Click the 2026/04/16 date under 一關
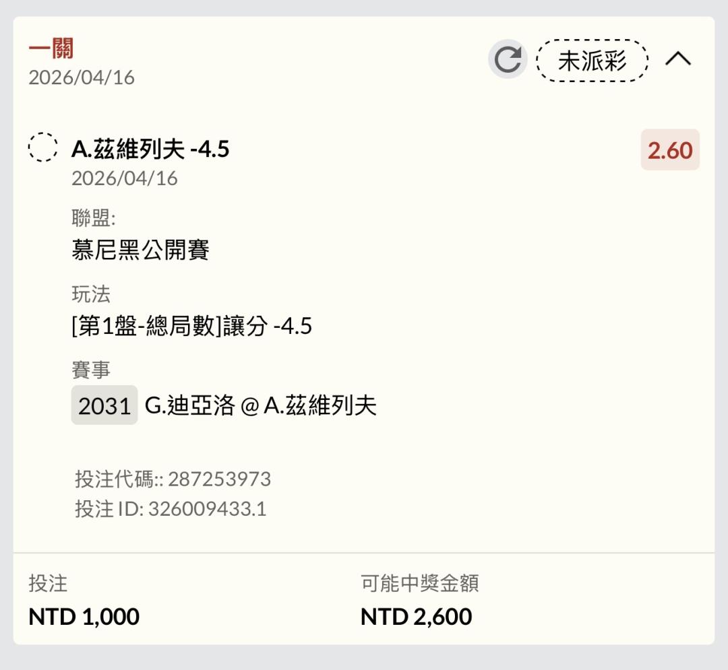Screen dimensions: 728x670 [82, 77]
